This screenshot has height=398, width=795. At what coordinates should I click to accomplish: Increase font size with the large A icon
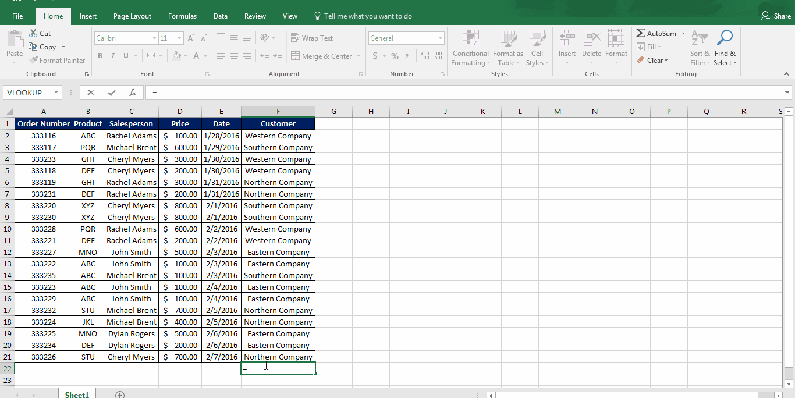191,38
